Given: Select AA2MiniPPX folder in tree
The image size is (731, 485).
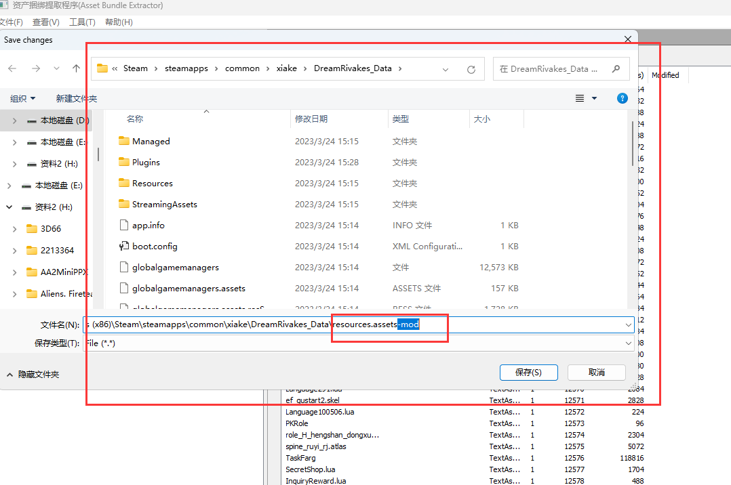Looking at the screenshot, I should (x=64, y=272).
